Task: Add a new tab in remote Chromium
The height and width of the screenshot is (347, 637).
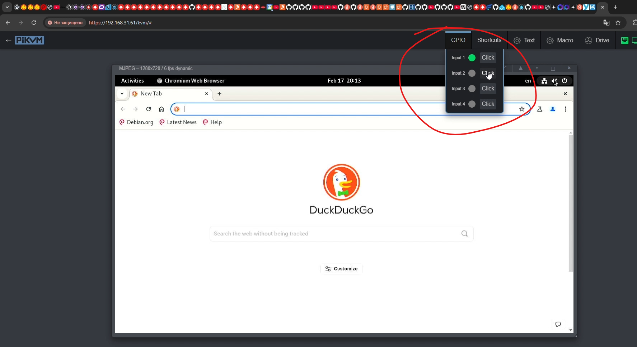Action: pos(219,94)
